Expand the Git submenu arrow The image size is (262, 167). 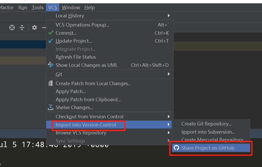[x=169, y=74]
